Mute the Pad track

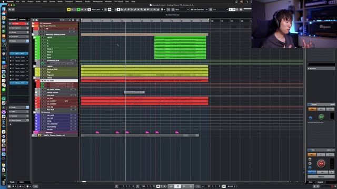[42, 72]
